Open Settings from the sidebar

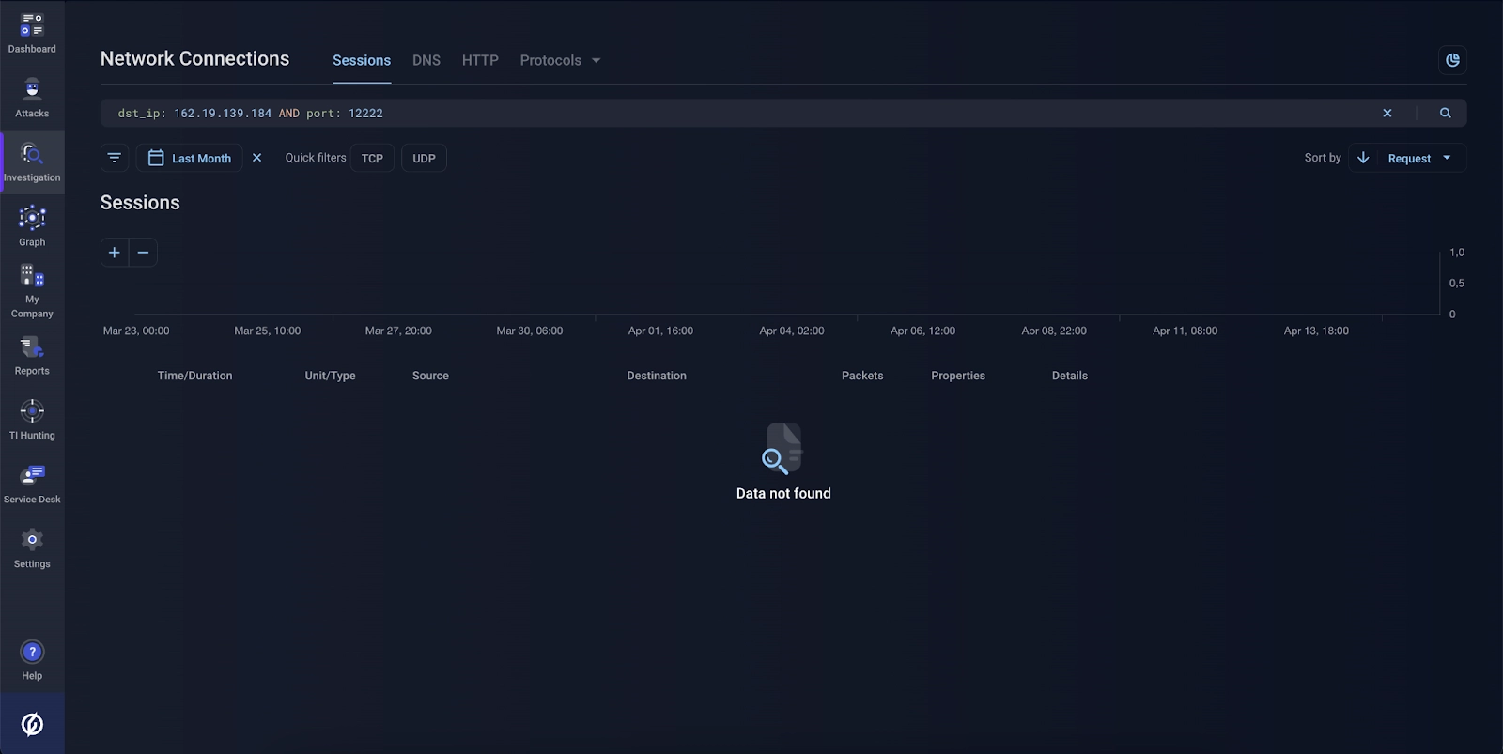[x=32, y=547]
